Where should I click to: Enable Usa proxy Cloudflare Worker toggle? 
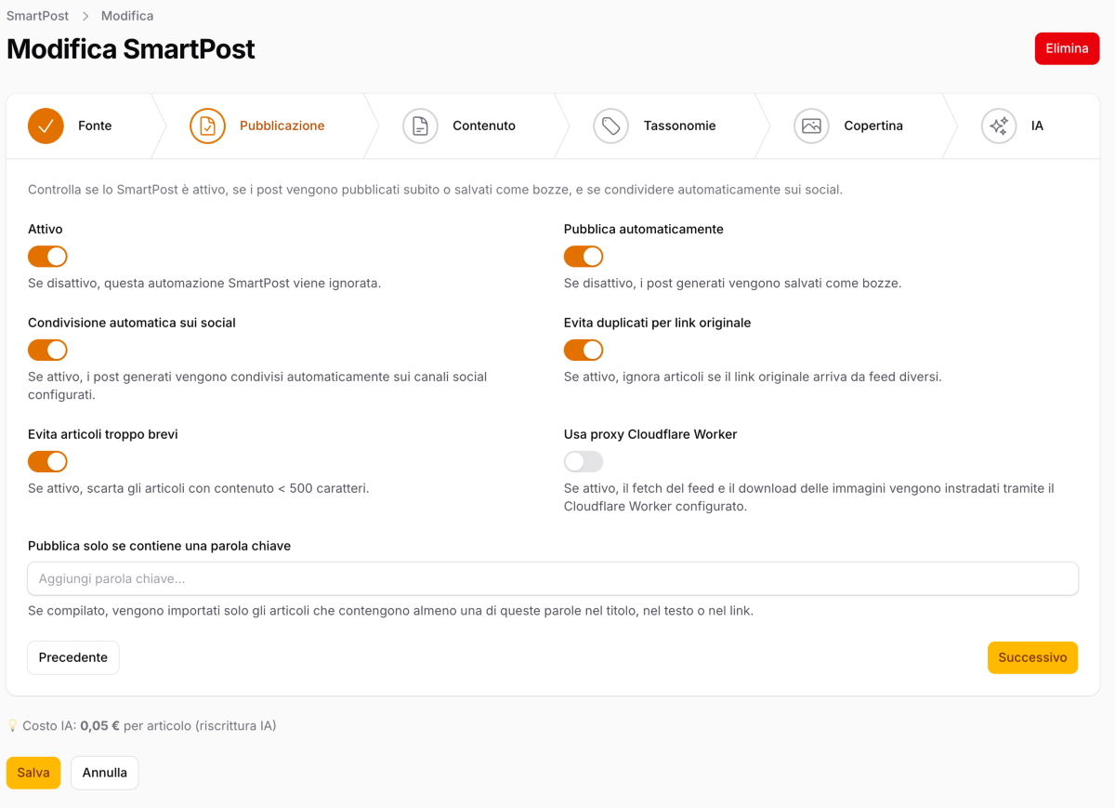(584, 462)
